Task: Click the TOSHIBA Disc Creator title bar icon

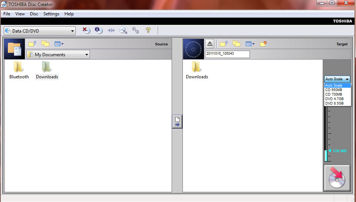Action: coord(4,4)
